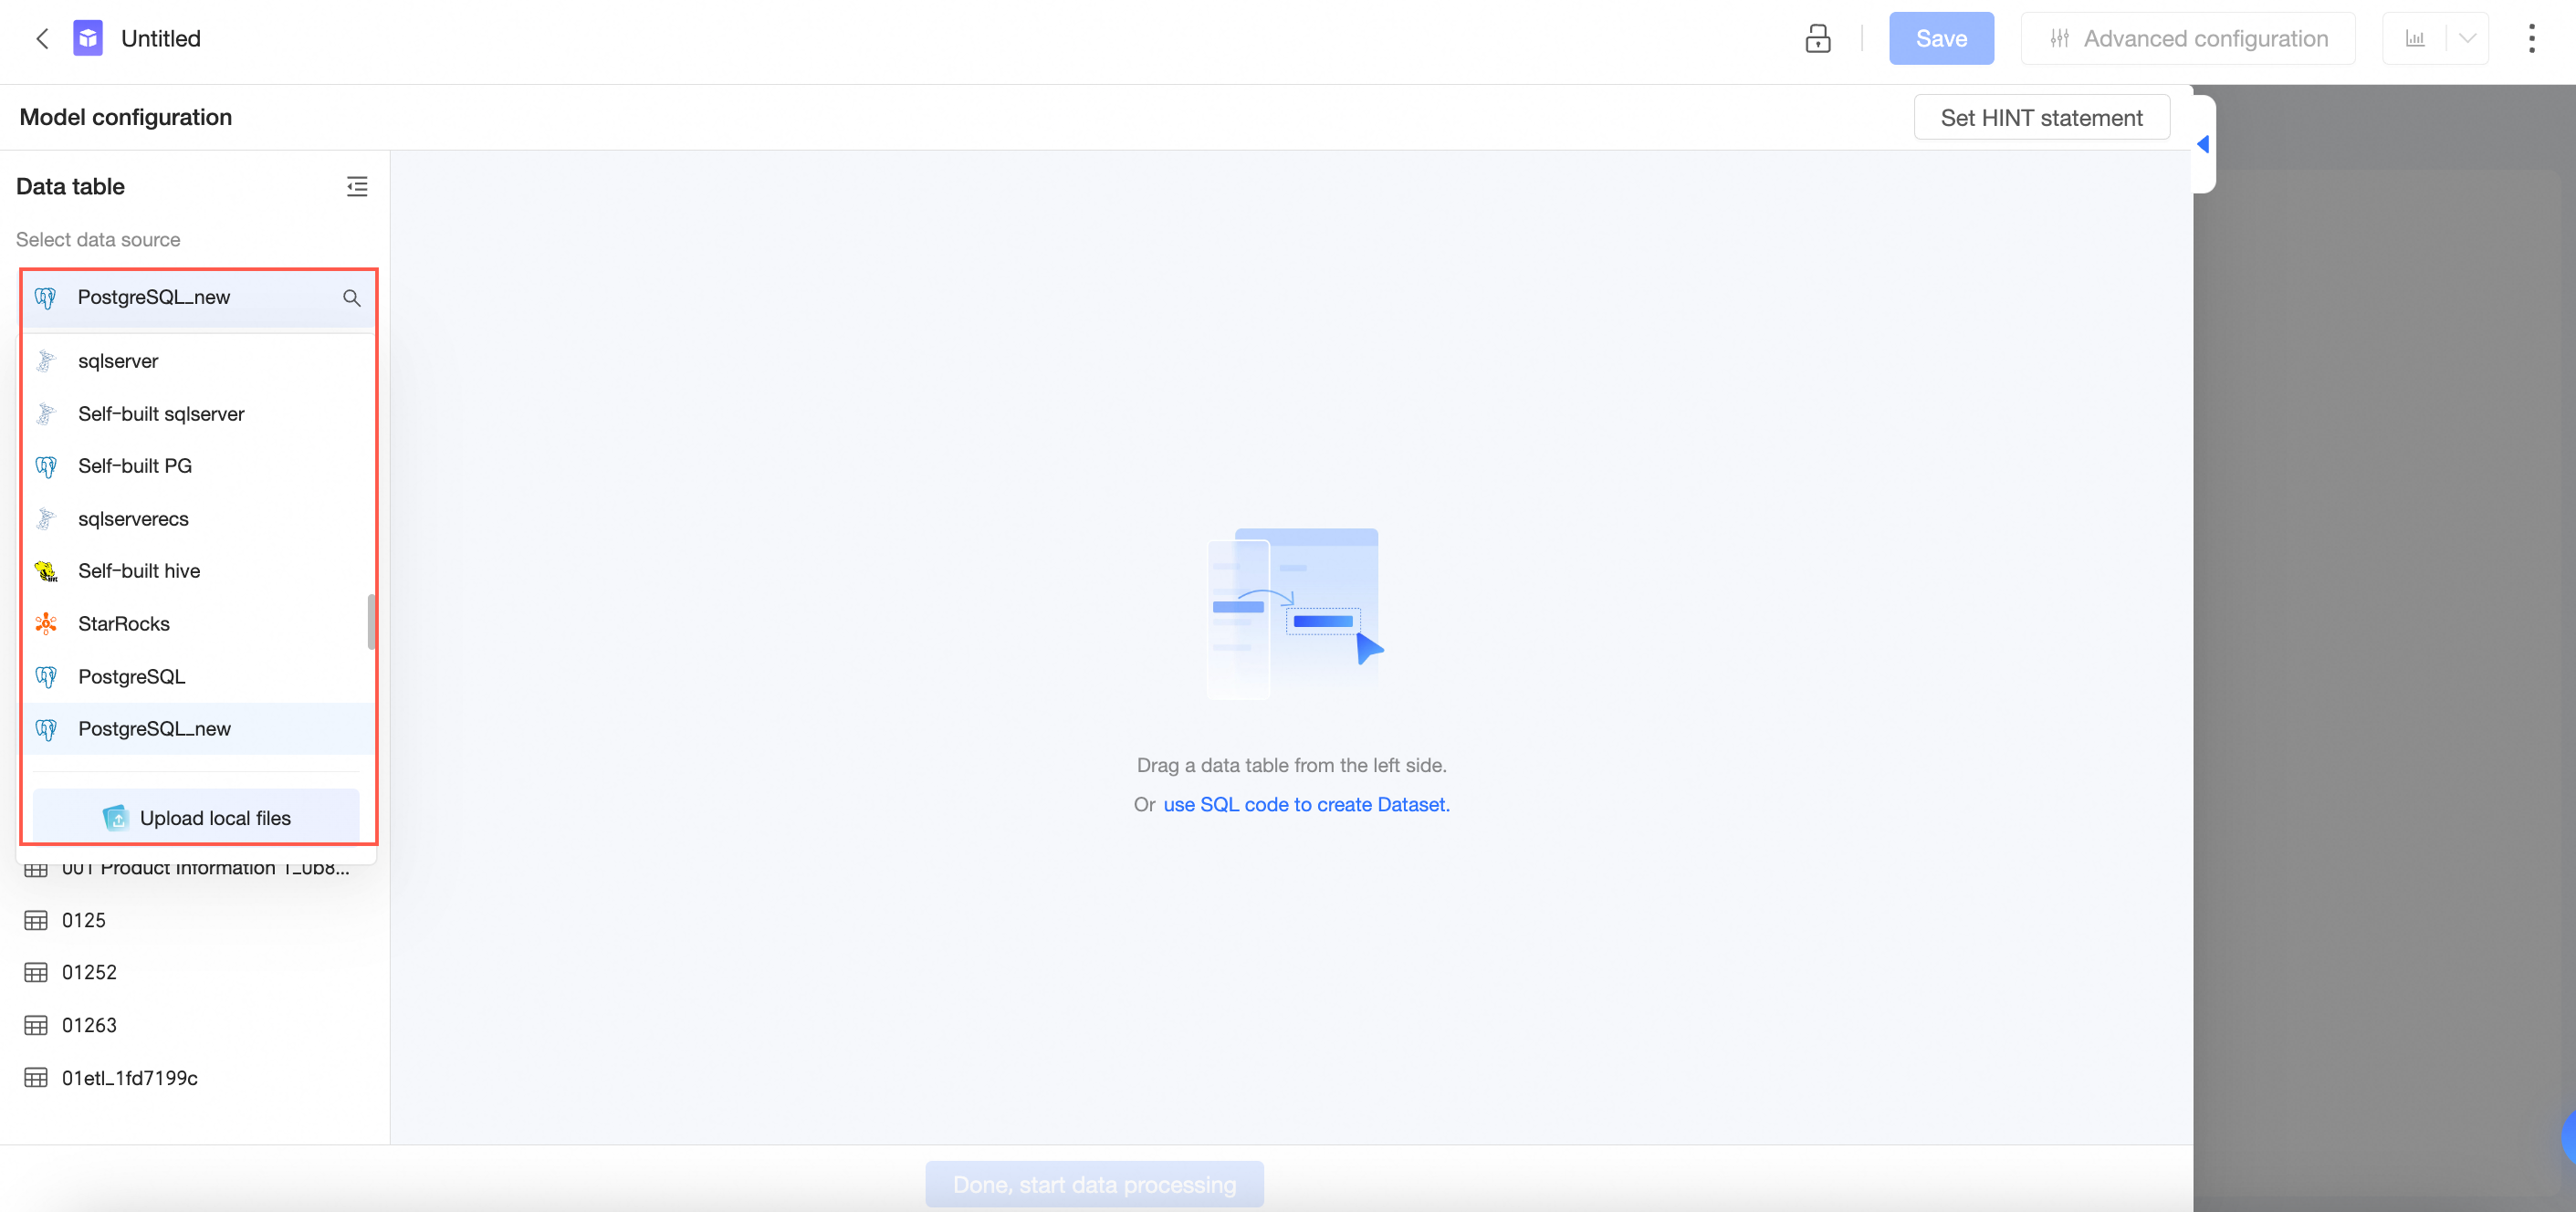Click the purple dataset cube icon
Screen dimensions: 2576x1212
pyautogui.click(x=88, y=38)
